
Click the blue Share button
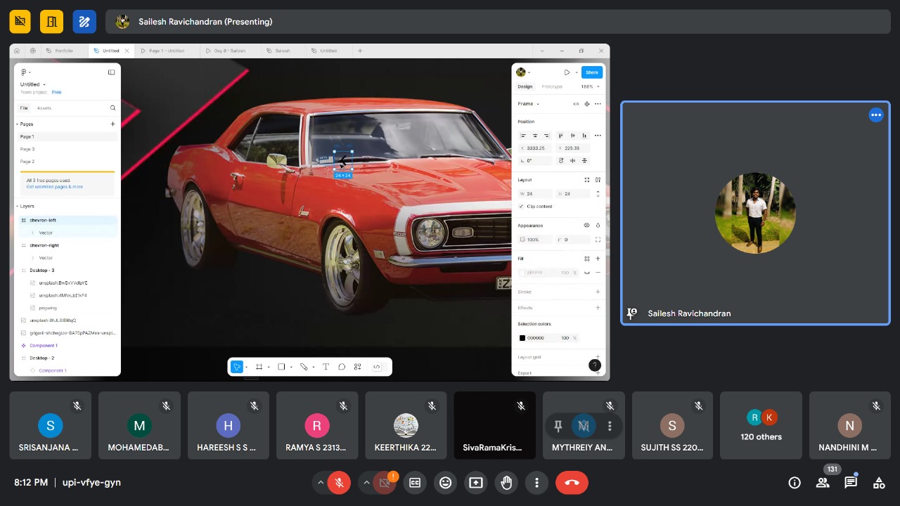[592, 72]
